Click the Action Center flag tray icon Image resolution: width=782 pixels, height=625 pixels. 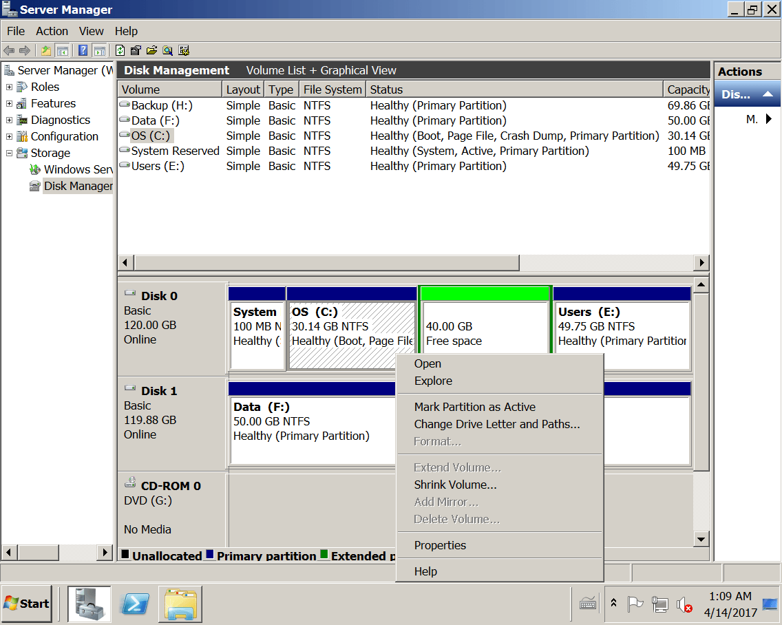coord(635,604)
